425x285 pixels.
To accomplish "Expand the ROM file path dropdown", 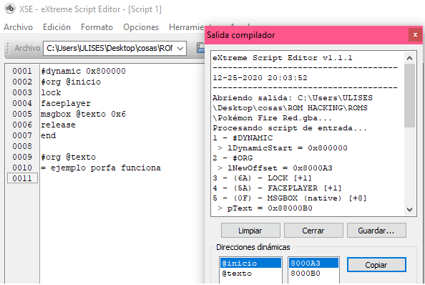I will pos(180,48).
